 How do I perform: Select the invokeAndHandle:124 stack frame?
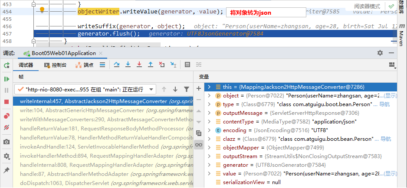point(103,147)
